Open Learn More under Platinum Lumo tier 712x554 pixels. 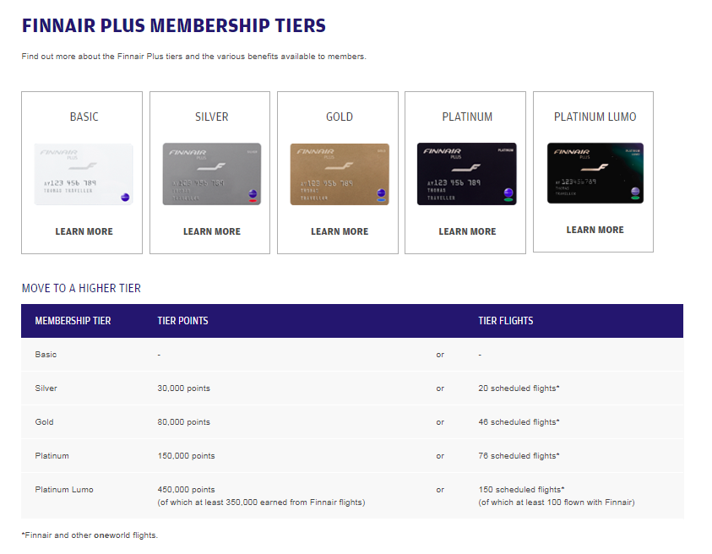click(x=595, y=230)
